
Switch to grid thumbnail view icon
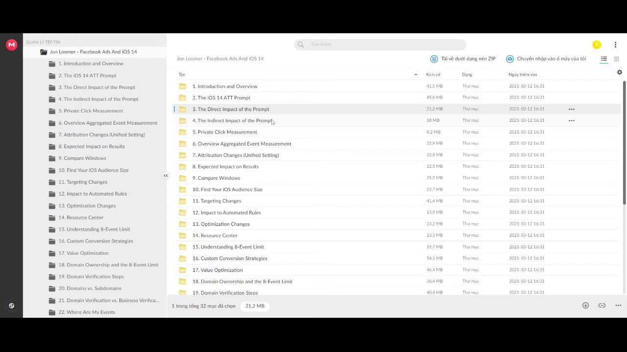(x=616, y=59)
